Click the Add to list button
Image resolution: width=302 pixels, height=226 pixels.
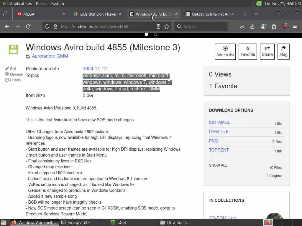click(x=225, y=52)
